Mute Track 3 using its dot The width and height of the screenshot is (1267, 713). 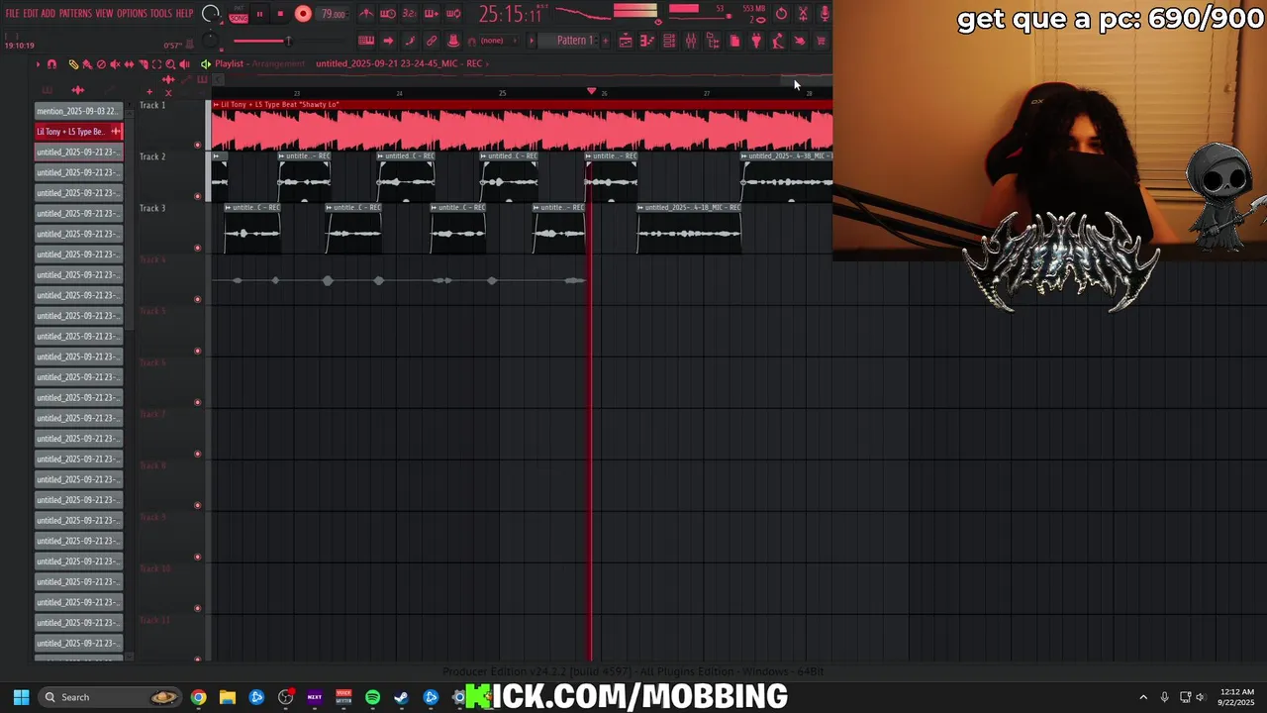[x=198, y=248]
